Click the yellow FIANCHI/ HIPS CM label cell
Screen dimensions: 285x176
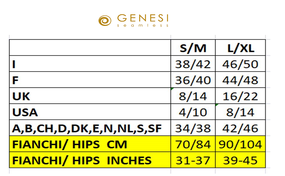pos(69,144)
